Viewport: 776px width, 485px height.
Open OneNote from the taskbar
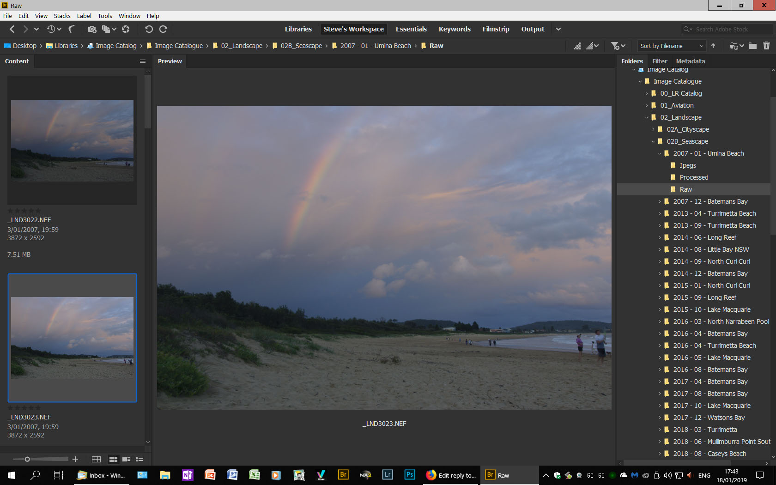pos(188,475)
